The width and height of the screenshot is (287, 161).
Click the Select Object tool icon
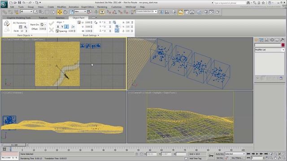pos(35,12)
